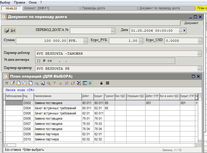Click the blue X filter icon
Image resolution: width=207 pixels, height=153 pixels.
pos(79,83)
